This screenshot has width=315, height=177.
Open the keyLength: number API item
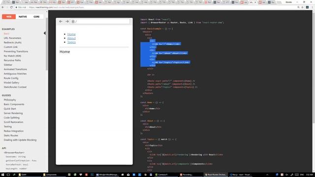click(x=16, y=169)
